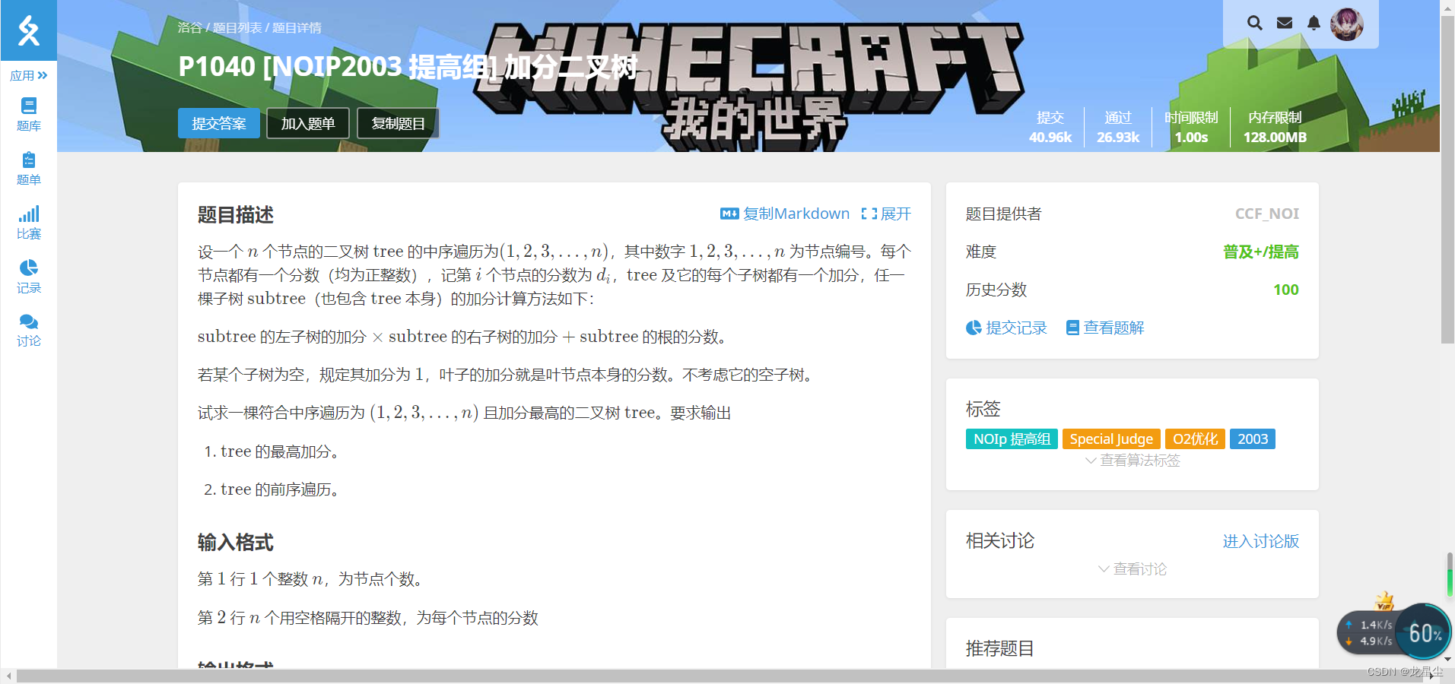
Task: Click 题目列表 breadcrumb link
Action: pos(237,27)
